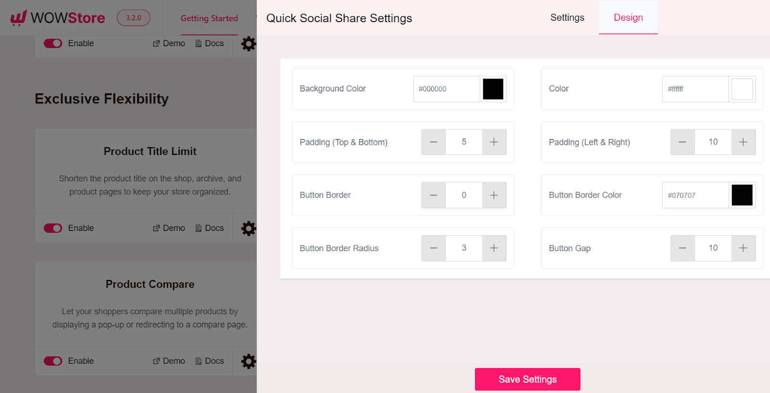The image size is (770, 393).
Task: Increase Padding (Top & Bottom) value
Action: pos(494,142)
